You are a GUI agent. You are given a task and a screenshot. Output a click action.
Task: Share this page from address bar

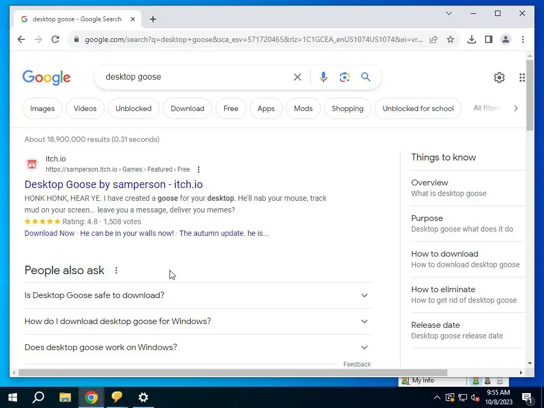click(433, 39)
